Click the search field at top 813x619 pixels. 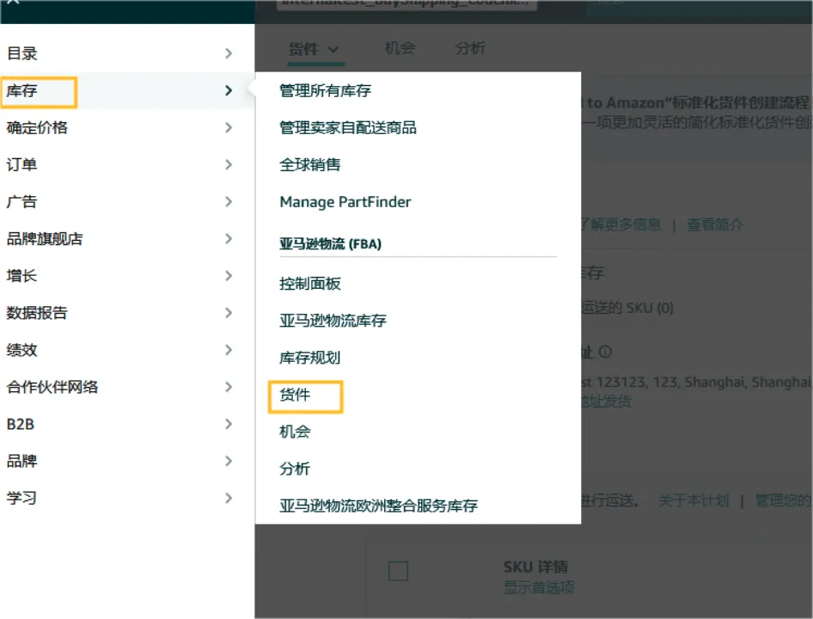pos(406,3)
